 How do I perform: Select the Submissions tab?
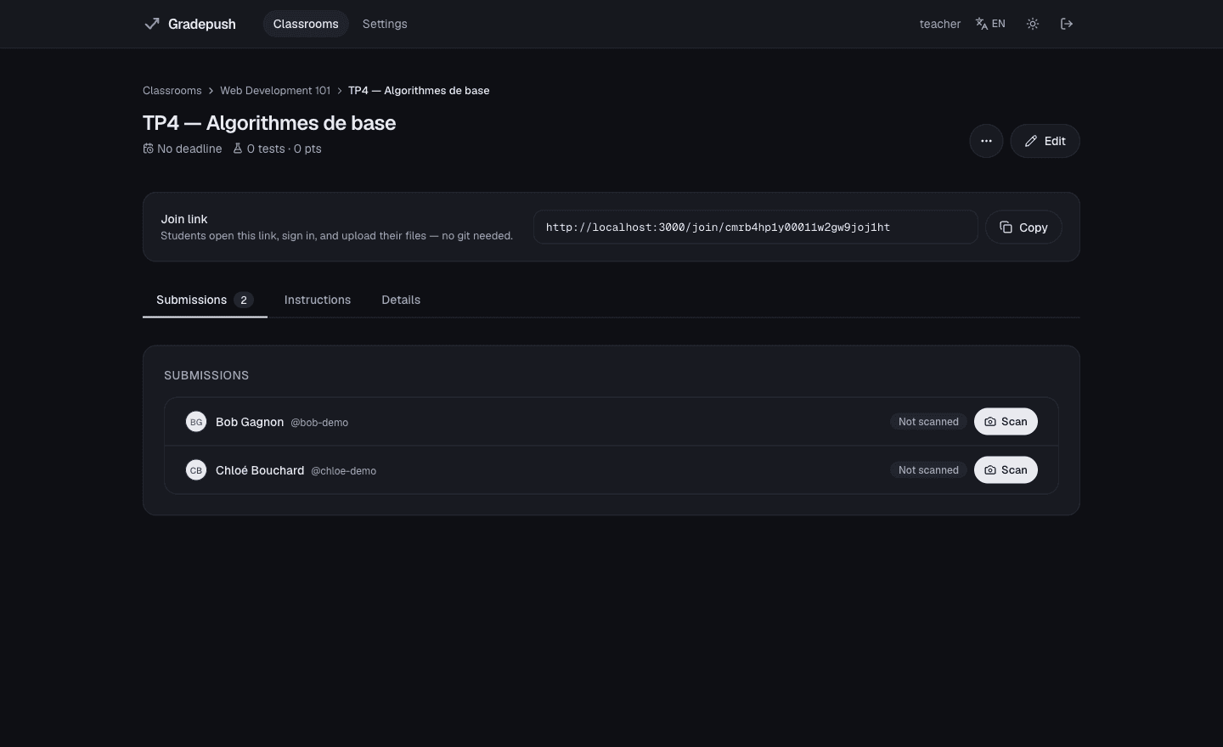pos(205,300)
